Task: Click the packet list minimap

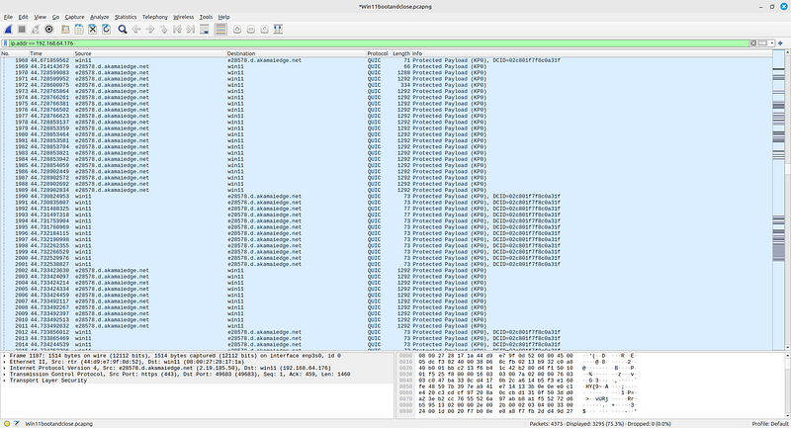Action: (778, 200)
